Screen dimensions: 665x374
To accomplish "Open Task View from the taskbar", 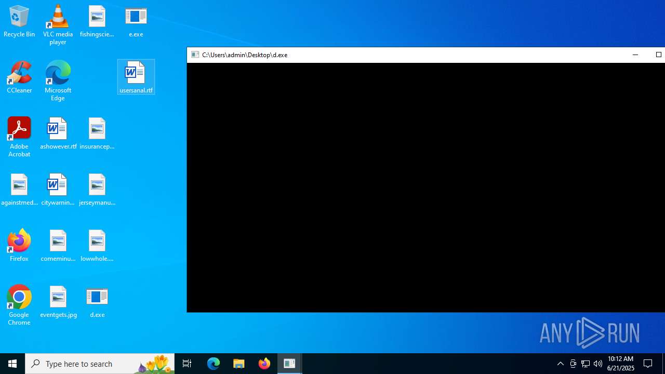I will [187, 364].
